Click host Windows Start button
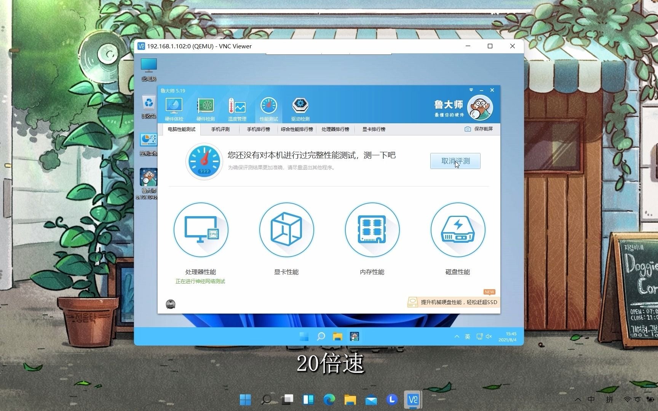Image resolution: width=658 pixels, height=411 pixels. (245, 400)
